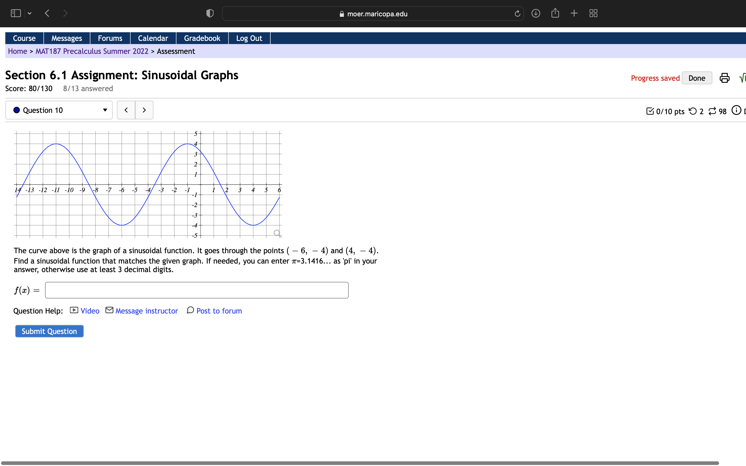Click the Safari share icon
The width and height of the screenshot is (746, 466).
click(x=555, y=13)
